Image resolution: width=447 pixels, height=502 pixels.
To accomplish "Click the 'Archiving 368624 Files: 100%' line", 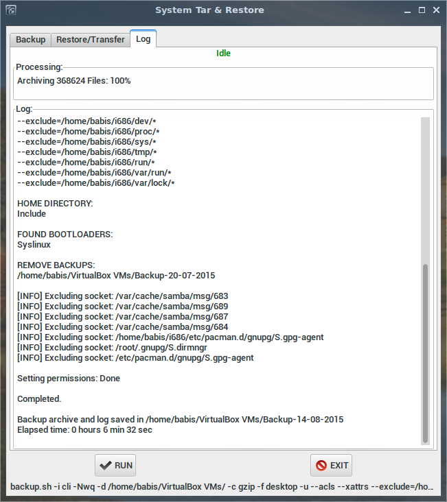I will pyautogui.click(x=74, y=81).
